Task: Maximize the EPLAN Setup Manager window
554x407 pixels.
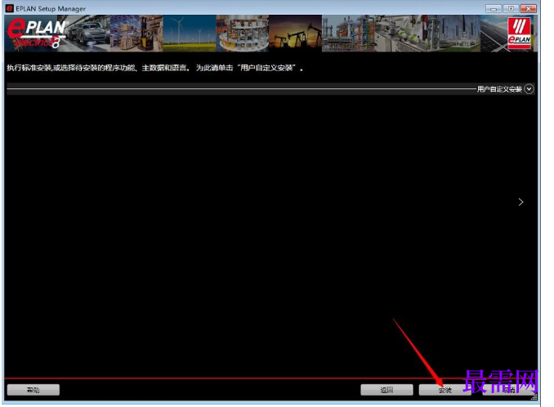Action: [511, 8]
